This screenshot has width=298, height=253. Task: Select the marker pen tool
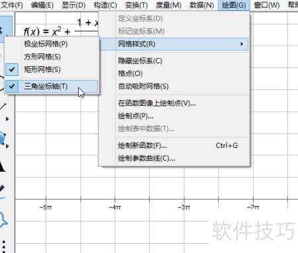tap(2, 192)
